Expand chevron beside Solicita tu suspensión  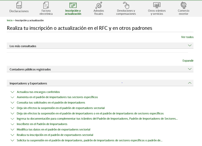[12, 140]
